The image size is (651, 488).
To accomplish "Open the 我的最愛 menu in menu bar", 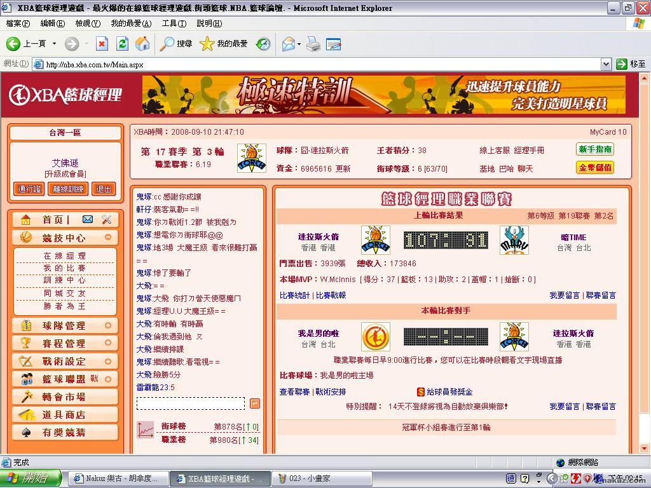I will point(131,24).
